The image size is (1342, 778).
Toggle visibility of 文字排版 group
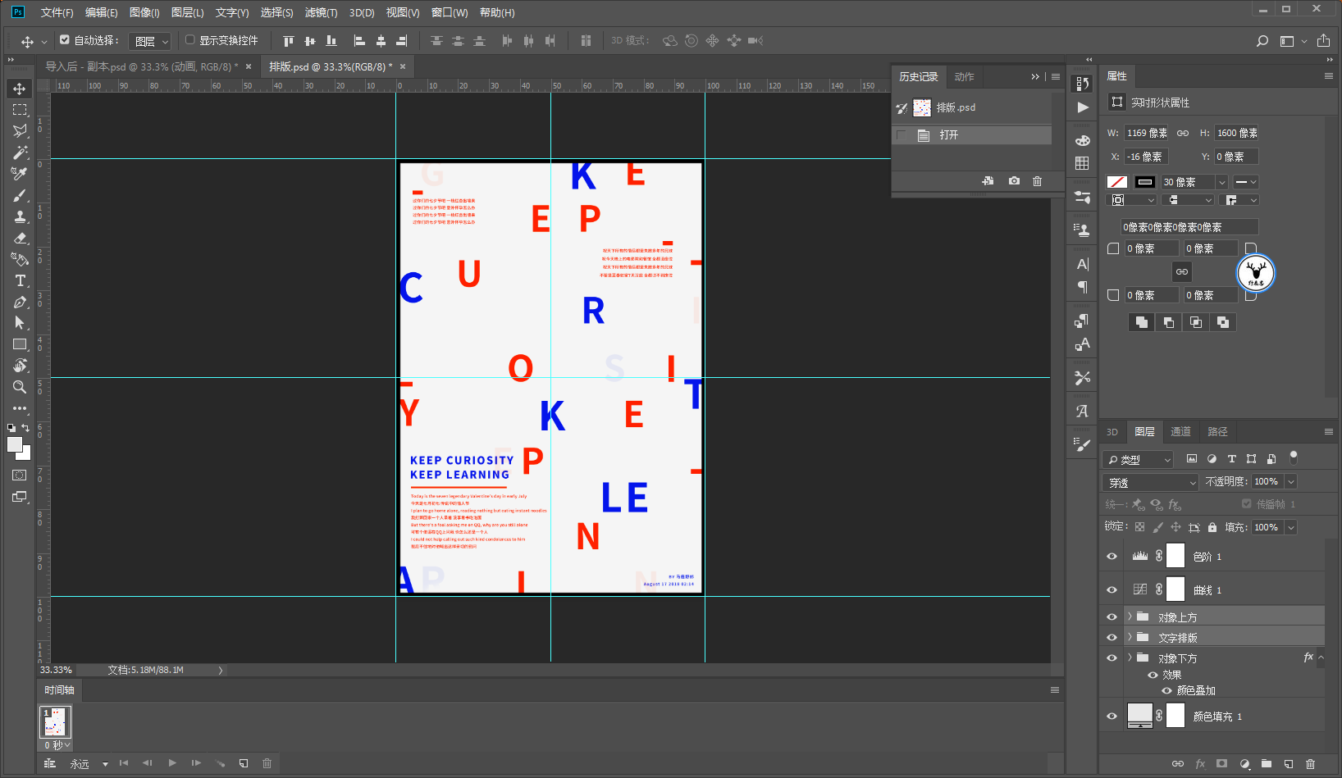1111,638
